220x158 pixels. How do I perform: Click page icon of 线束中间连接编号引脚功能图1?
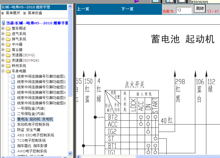(13, 76)
